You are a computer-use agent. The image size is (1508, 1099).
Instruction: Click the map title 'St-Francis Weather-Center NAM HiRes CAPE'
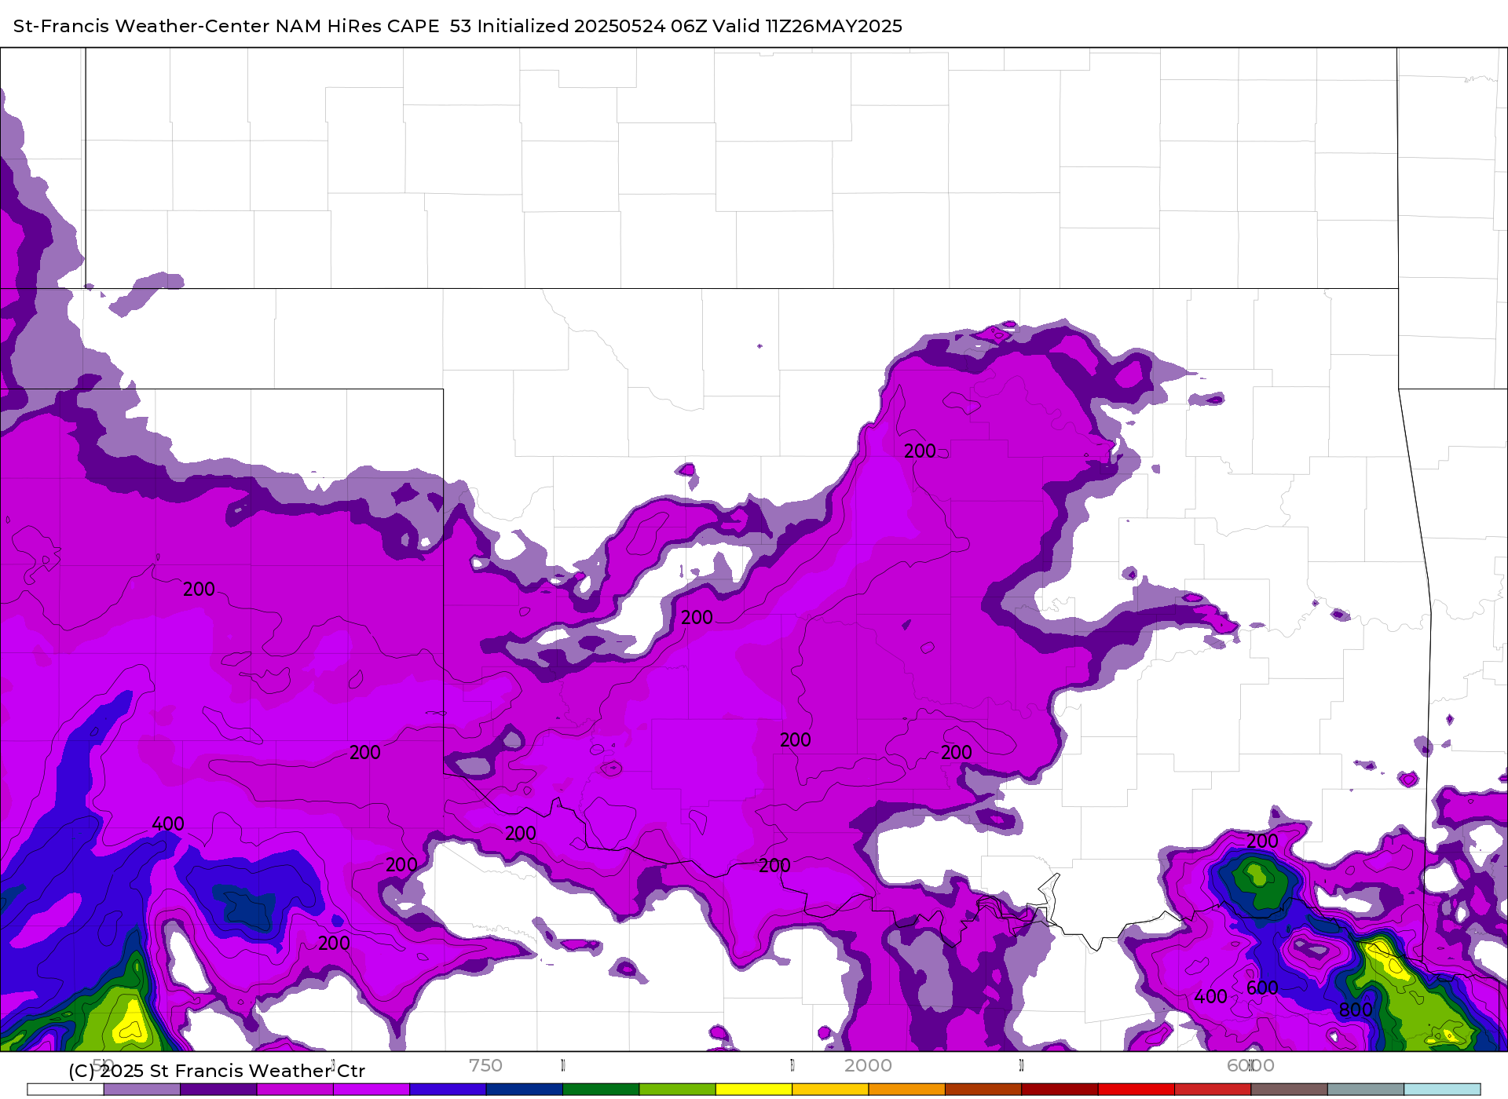pyautogui.click(x=226, y=26)
